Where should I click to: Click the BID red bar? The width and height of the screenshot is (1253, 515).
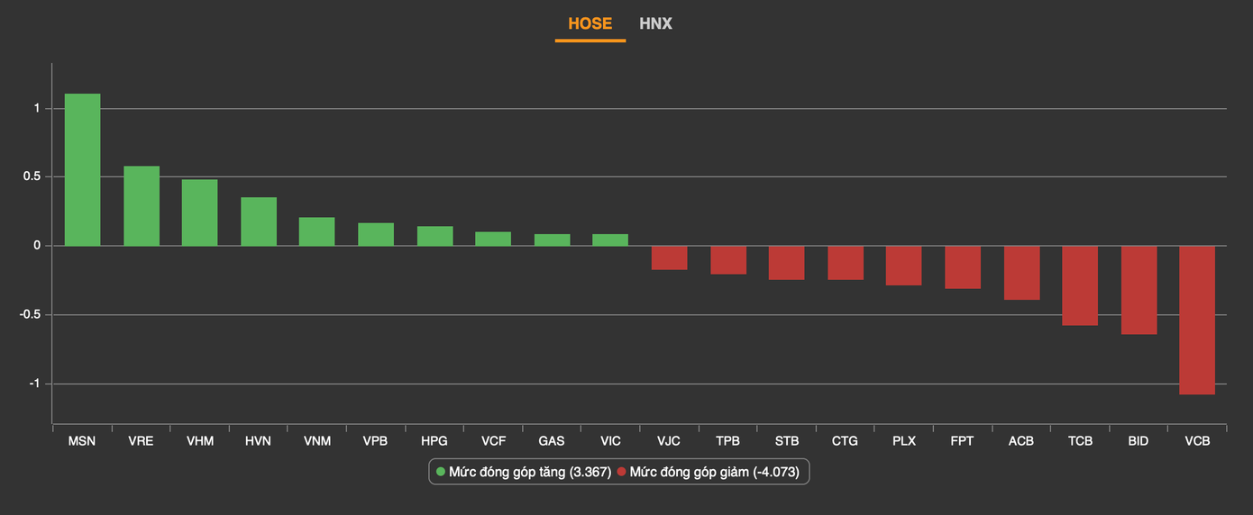click(1139, 290)
